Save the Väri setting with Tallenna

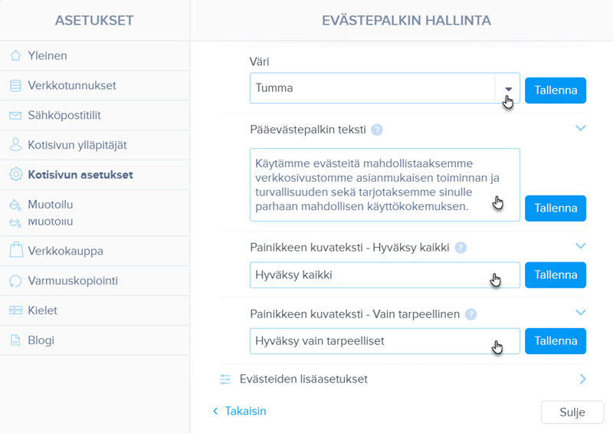pos(556,90)
